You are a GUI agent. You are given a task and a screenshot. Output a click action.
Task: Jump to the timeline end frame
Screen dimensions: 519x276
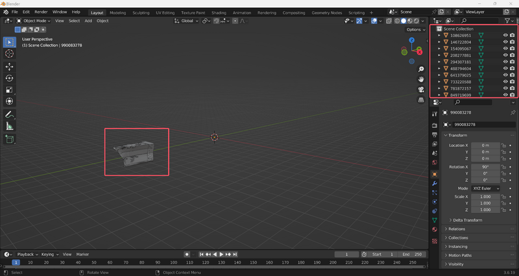pyautogui.click(x=235, y=255)
